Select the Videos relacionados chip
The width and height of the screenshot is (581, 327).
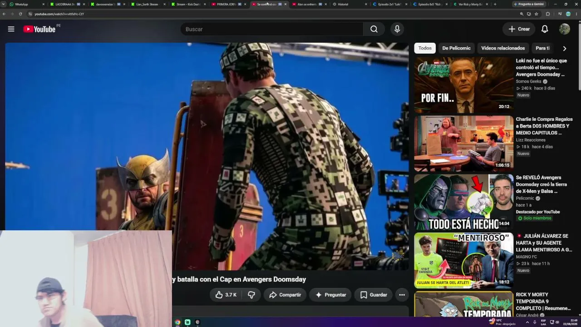503,48
